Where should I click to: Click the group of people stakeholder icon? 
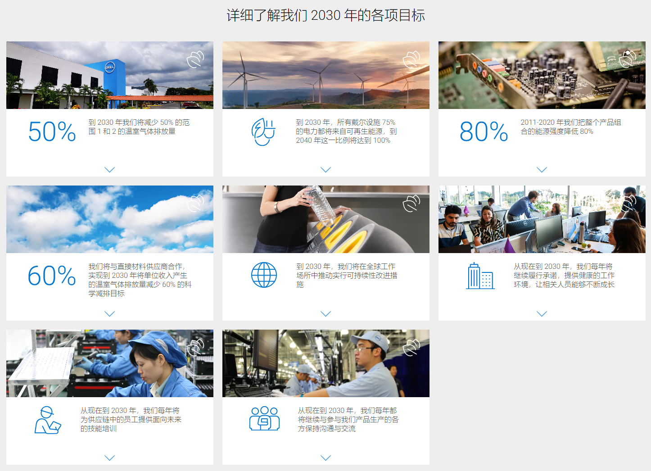point(265,418)
